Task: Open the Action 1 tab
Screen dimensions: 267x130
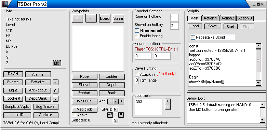Action: click(x=211, y=18)
